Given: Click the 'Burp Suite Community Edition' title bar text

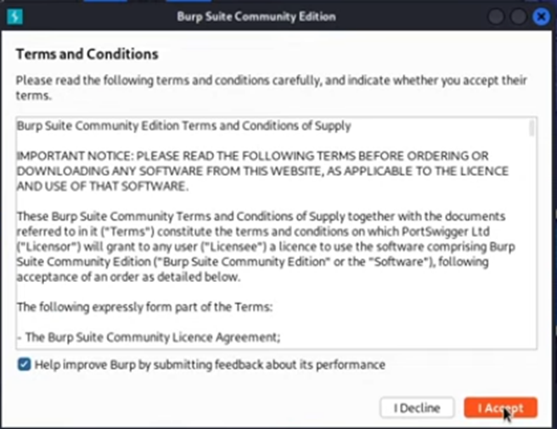Looking at the screenshot, I should tap(256, 16).
